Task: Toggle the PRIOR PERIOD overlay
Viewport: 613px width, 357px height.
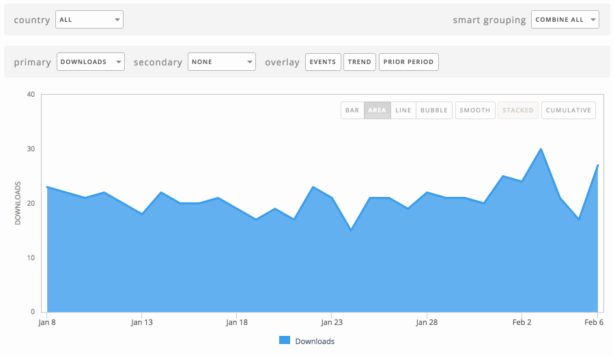Action: click(408, 62)
